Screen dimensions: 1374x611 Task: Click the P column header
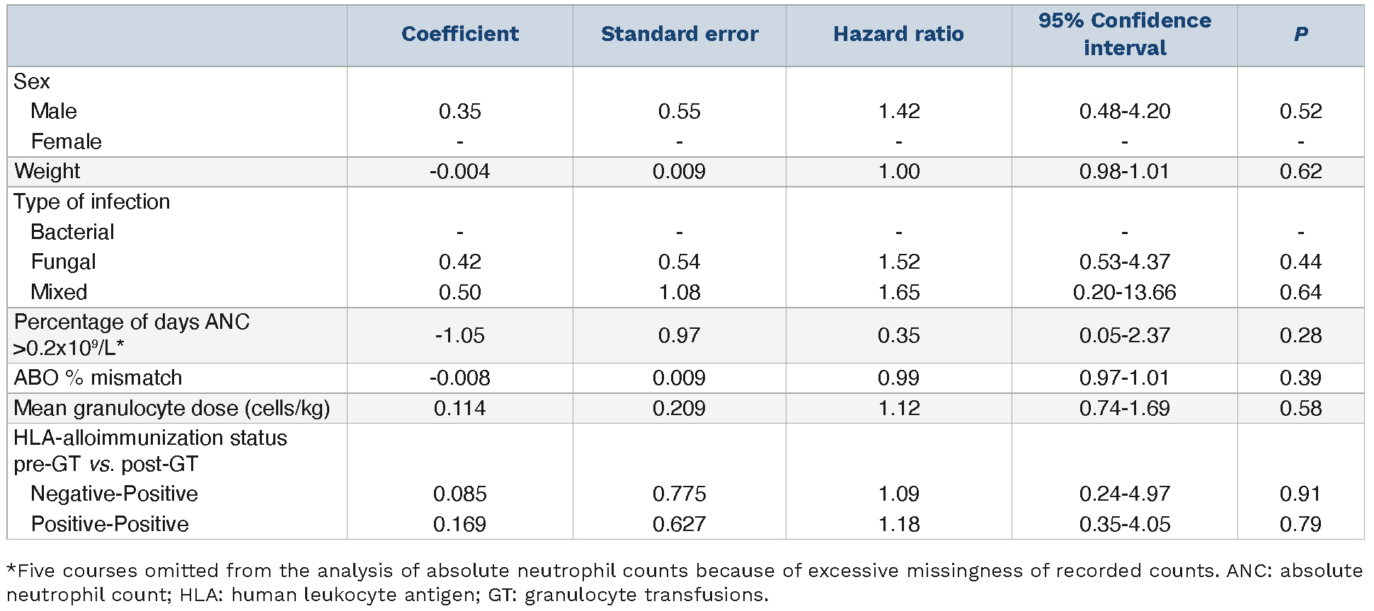[x=1300, y=34]
